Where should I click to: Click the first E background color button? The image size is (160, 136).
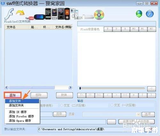tap(108, 29)
